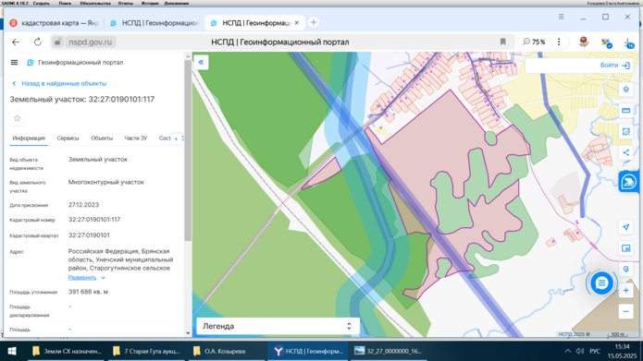The width and height of the screenshot is (643, 361).
Task: Collapse the side panel with the double chevron
Action: (201, 62)
